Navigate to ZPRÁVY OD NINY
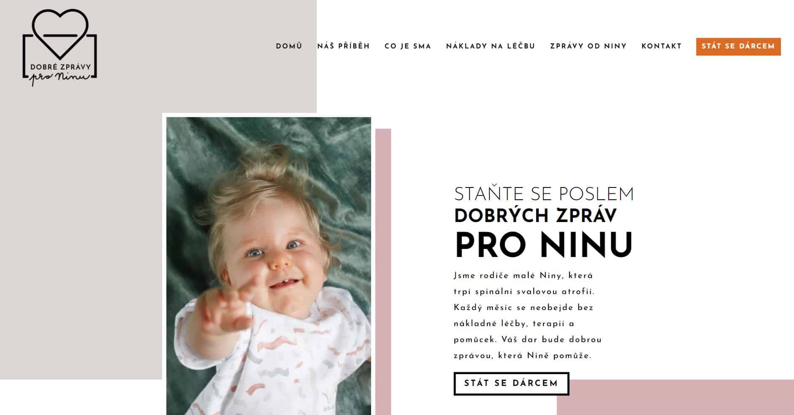 [x=588, y=46]
